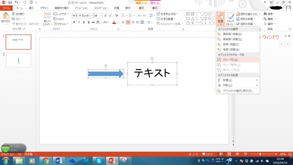Decrease font size with the smaller A icon

pyautogui.click(x=110, y=16)
